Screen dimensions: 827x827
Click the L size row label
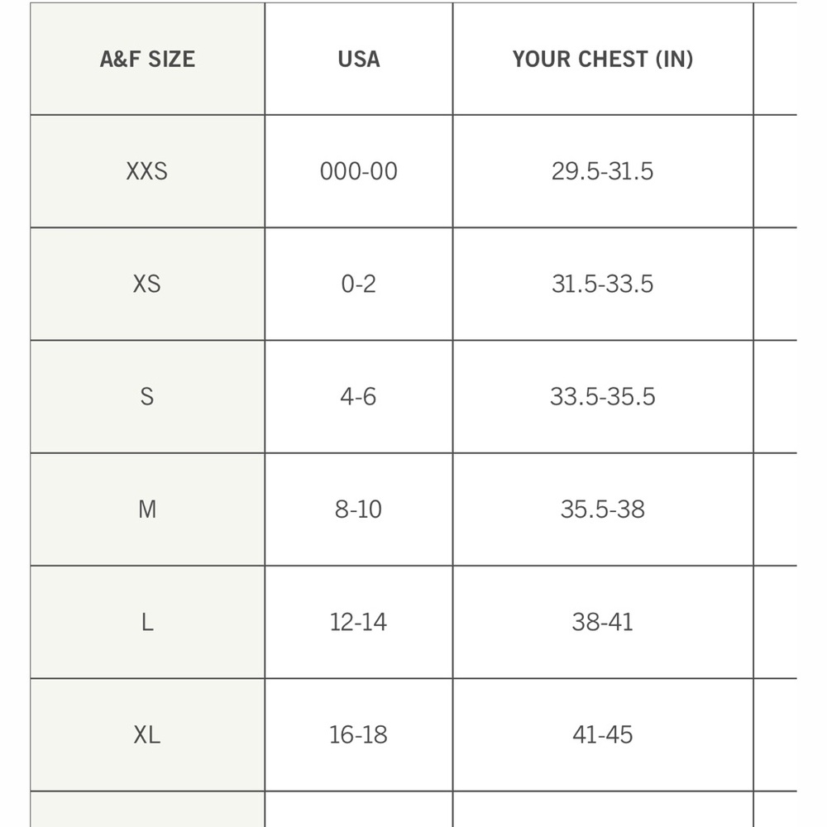click(x=148, y=622)
